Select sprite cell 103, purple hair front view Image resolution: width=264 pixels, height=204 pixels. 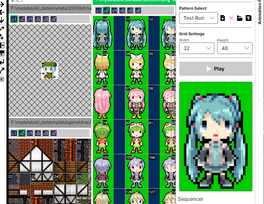[x=137, y=171]
